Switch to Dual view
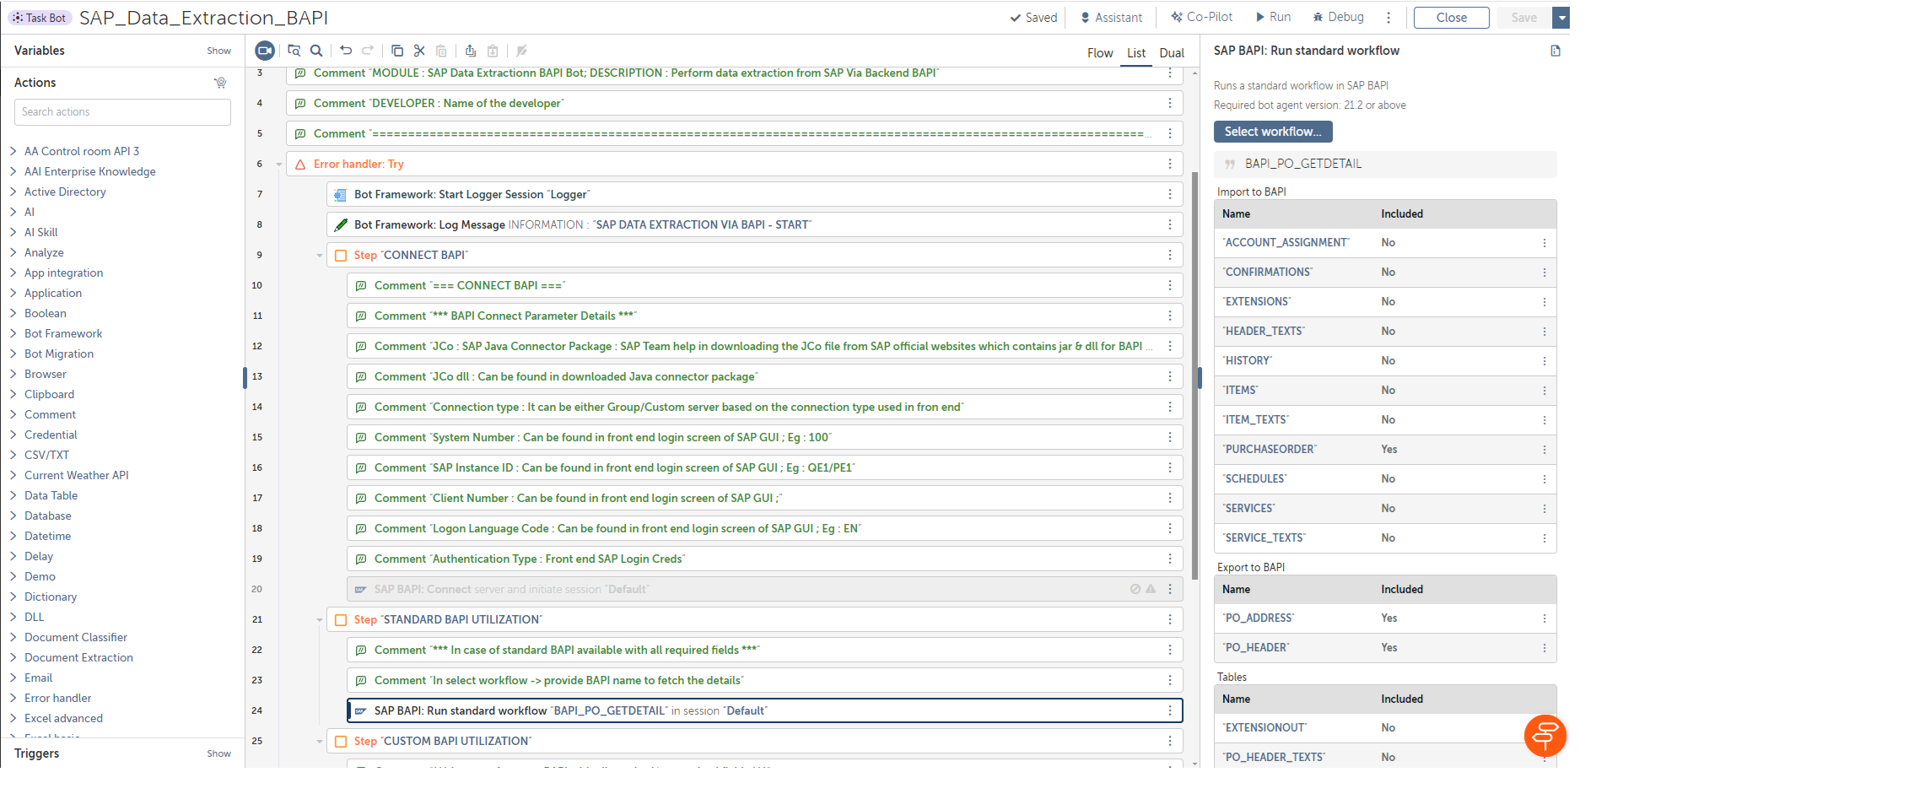Image resolution: width=1930 pixels, height=810 pixels. point(1172,52)
